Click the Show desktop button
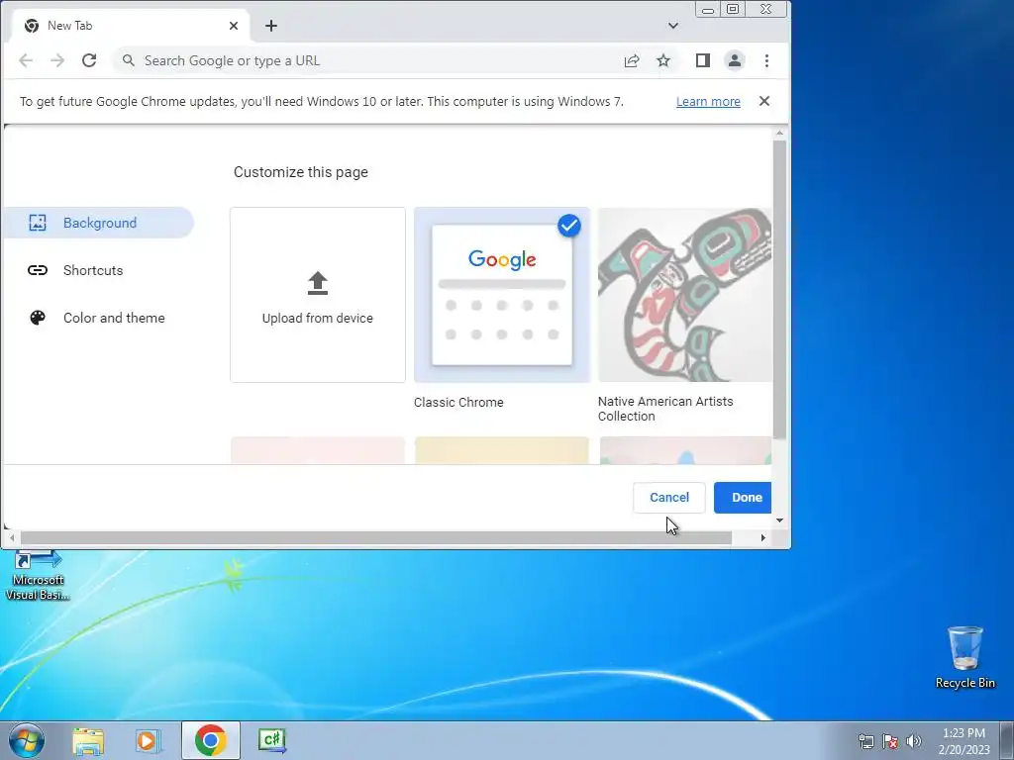The image size is (1014, 760). coord(1007,740)
